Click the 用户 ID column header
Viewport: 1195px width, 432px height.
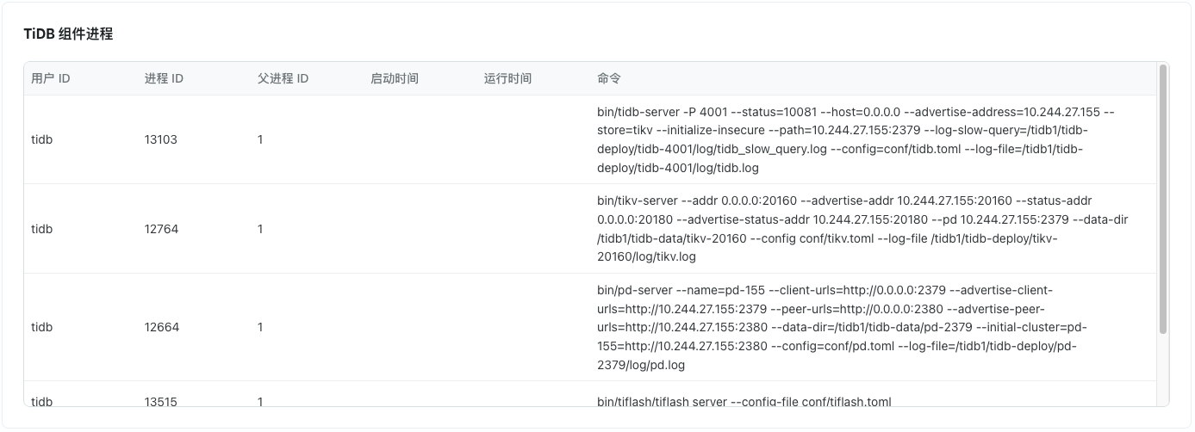pyautogui.click(x=51, y=78)
